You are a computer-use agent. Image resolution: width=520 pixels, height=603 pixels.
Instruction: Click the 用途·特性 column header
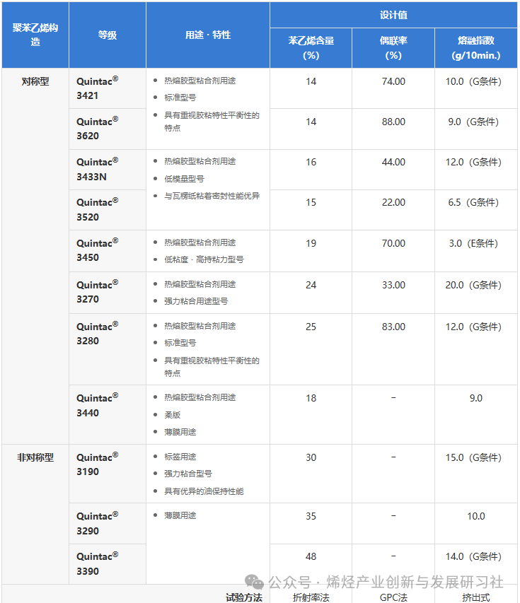[x=208, y=35]
